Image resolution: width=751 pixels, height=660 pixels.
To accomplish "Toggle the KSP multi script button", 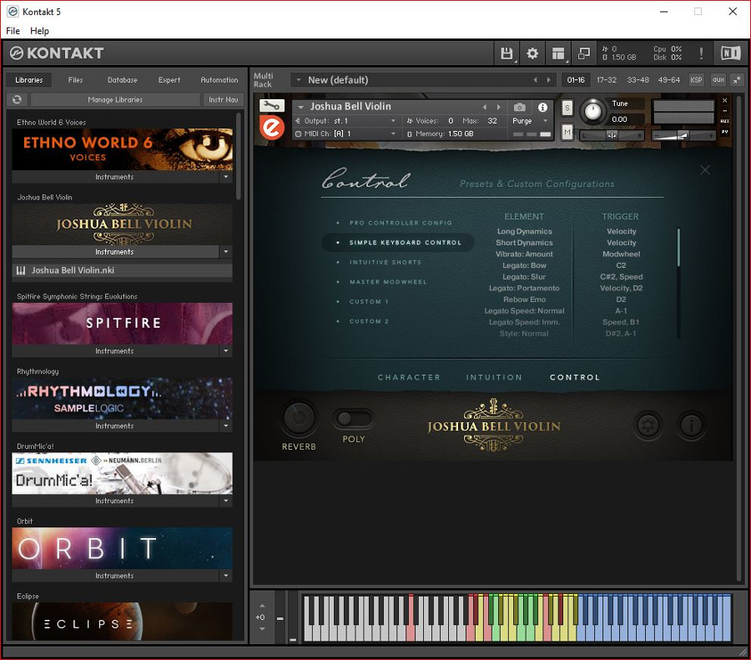I will 696,80.
